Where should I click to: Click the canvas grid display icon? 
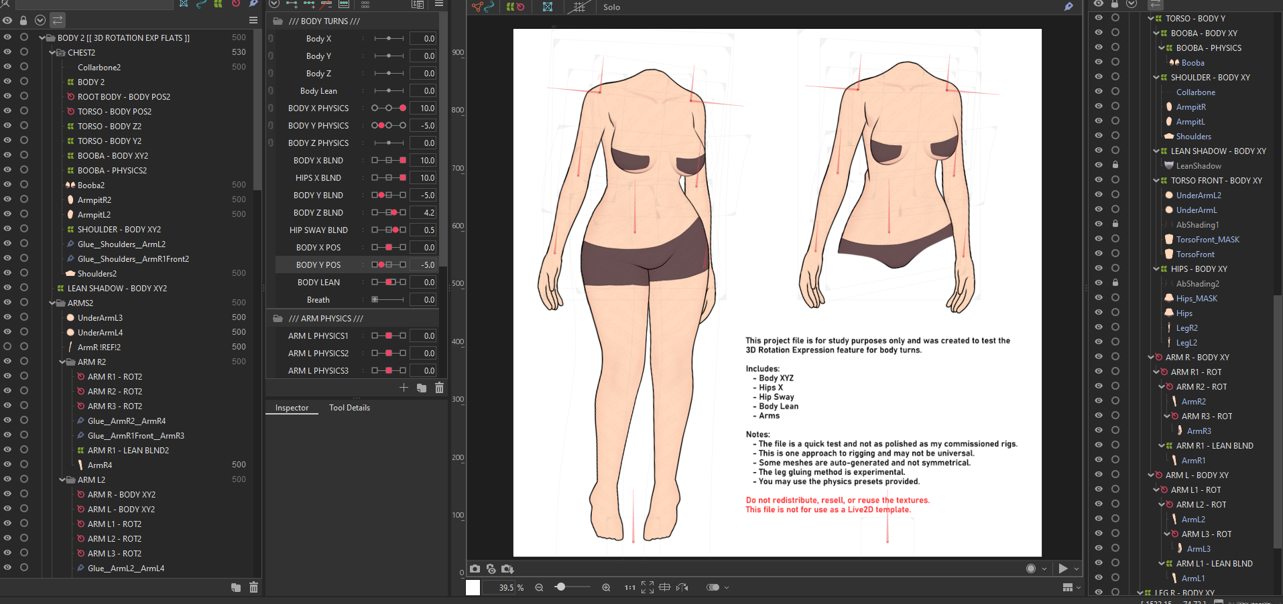click(579, 7)
